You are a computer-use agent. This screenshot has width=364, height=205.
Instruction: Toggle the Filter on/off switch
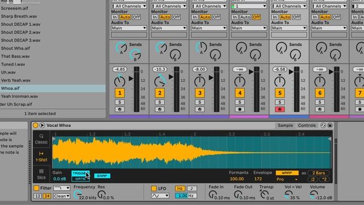(36, 188)
